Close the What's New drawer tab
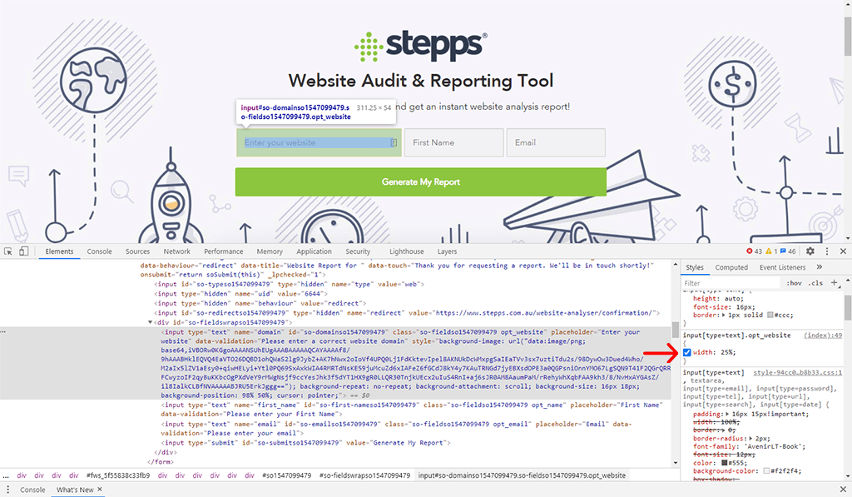 (100, 490)
